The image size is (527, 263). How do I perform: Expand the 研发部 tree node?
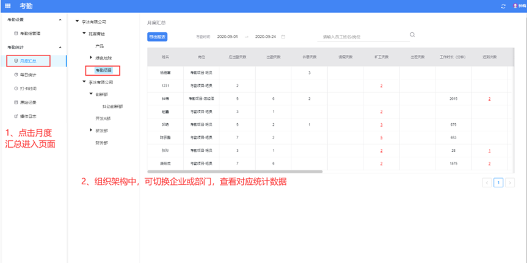click(91, 130)
